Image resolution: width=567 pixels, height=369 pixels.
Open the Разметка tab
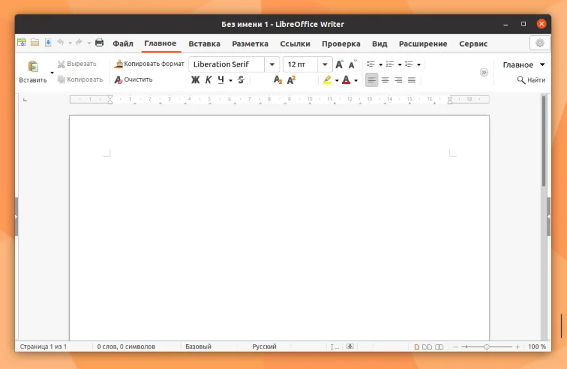coord(250,44)
